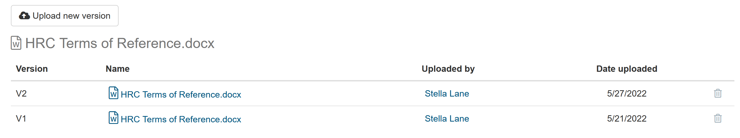Click the Version column header
The width and height of the screenshot is (740, 138).
31,69
